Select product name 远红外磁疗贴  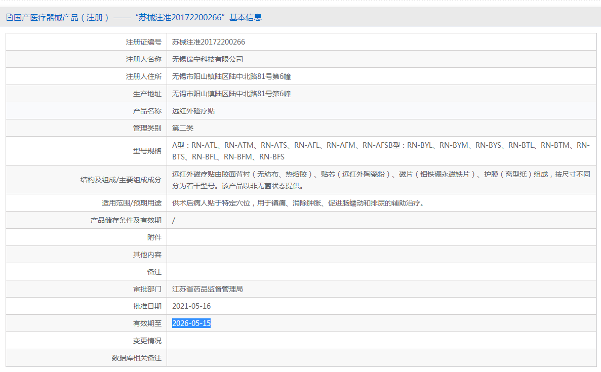coord(193,111)
